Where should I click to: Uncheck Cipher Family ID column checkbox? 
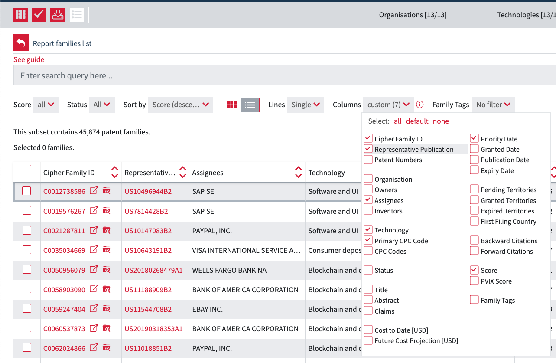point(368,138)
